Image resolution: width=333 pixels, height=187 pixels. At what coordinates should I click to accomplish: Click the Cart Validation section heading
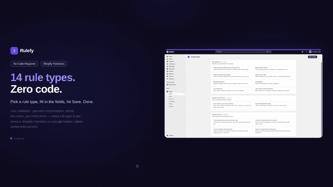(216, 62)
